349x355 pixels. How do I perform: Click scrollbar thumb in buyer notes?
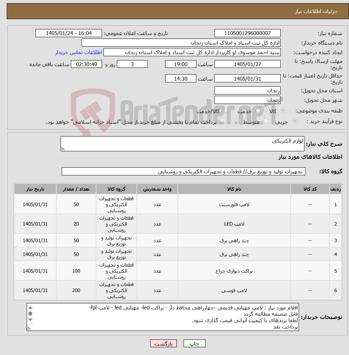pyautogui.click(x=30, y=314)
